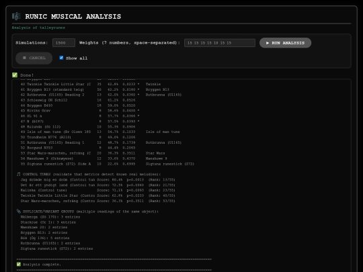Click control tune Jag drömde mig en dröm

97,180
